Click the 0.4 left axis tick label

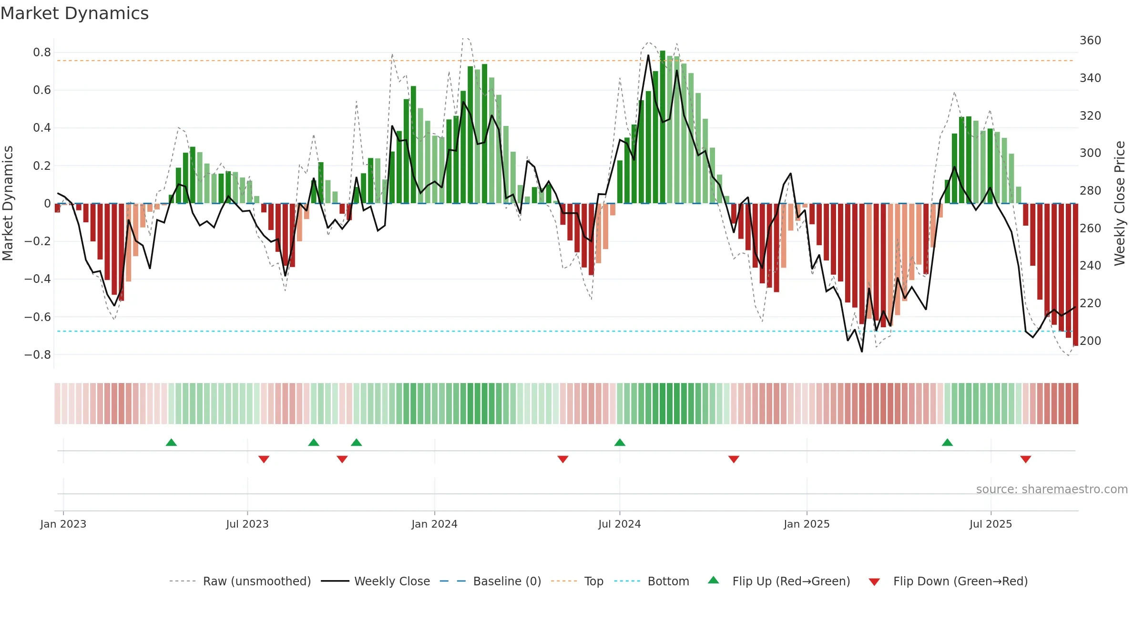coord(42,128)
